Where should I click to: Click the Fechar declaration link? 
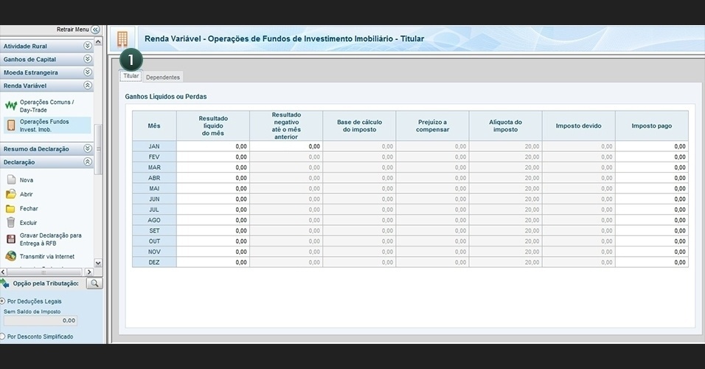tap(29, 208)
